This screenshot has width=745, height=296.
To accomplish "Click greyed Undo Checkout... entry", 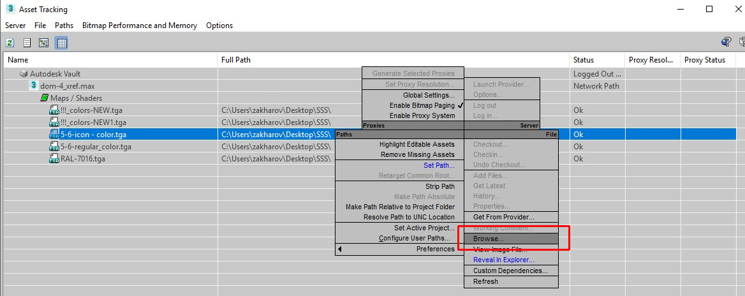I will pyautogui.click(x=499, y=165).
